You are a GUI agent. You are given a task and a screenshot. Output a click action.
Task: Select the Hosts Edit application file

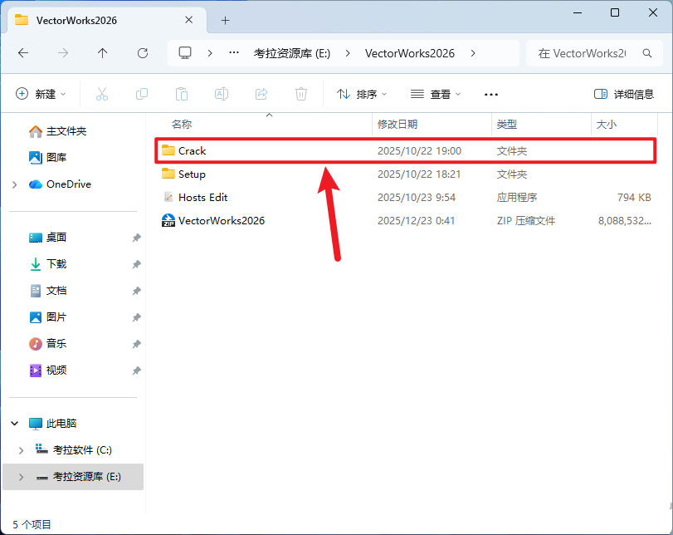click(x=405, y=197)
